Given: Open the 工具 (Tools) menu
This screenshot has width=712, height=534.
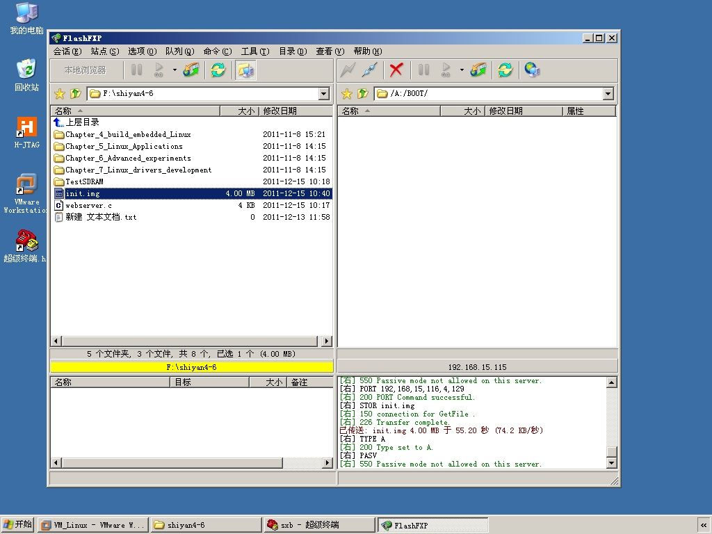Looking at the screenshot, I should [x=255, y=51].
